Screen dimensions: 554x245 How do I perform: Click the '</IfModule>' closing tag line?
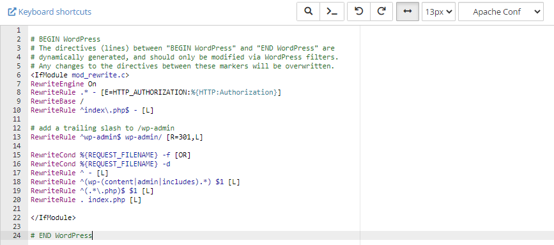[53, 217]
